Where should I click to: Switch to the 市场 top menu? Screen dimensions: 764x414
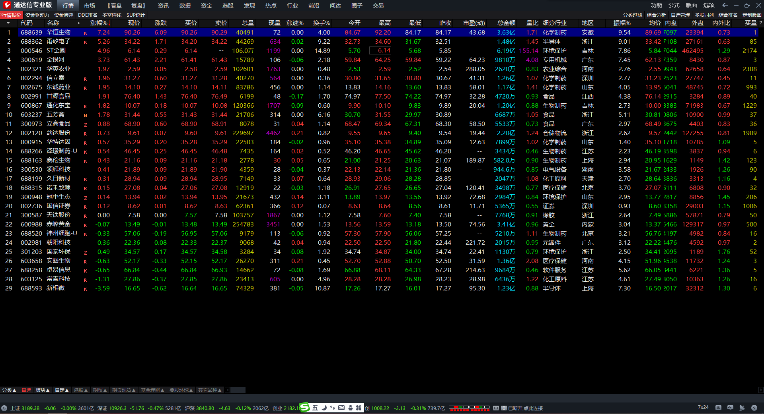[x=90, y=6]
